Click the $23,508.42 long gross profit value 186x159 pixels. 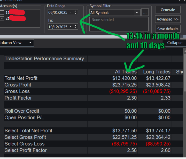point(158,85)
